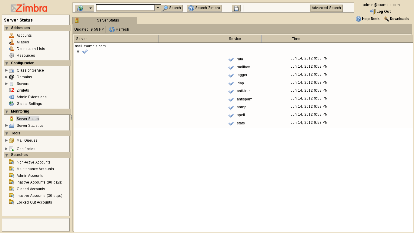Screen dimensions: 414x233
Task: Click the Zimlets Z icon
Action: pyautogui.click(x=12, y=90)
